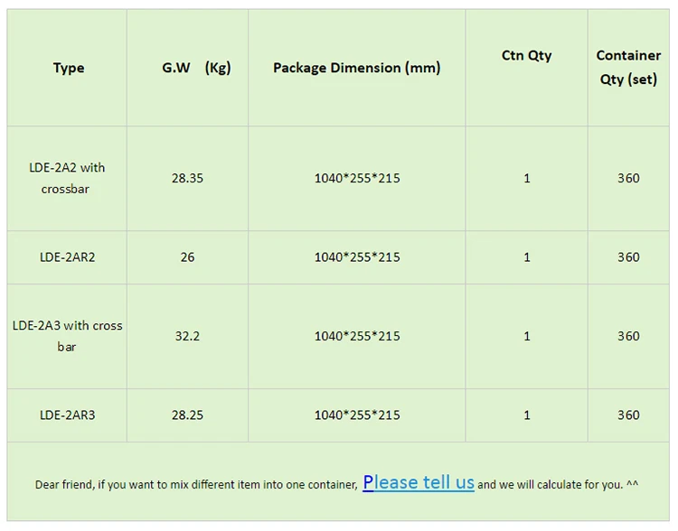This screenshot has width=678, height=531.
Task: Click the G.W (Kg) column header
Action: coord(196,68)
